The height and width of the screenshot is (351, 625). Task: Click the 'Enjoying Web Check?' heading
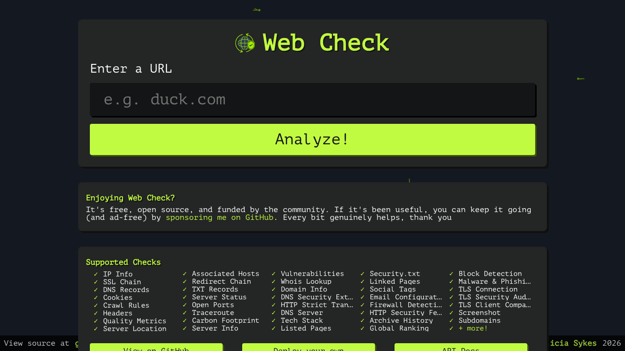click(130, 198)
